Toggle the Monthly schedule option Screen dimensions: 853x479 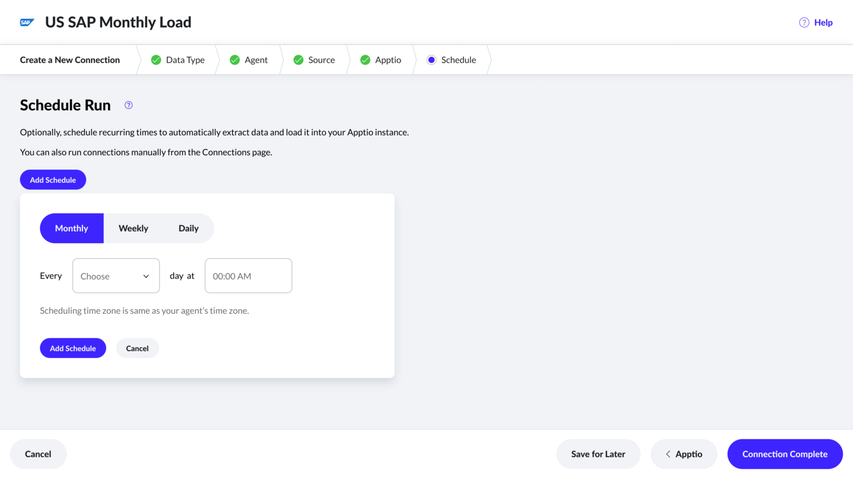[71, 228]
